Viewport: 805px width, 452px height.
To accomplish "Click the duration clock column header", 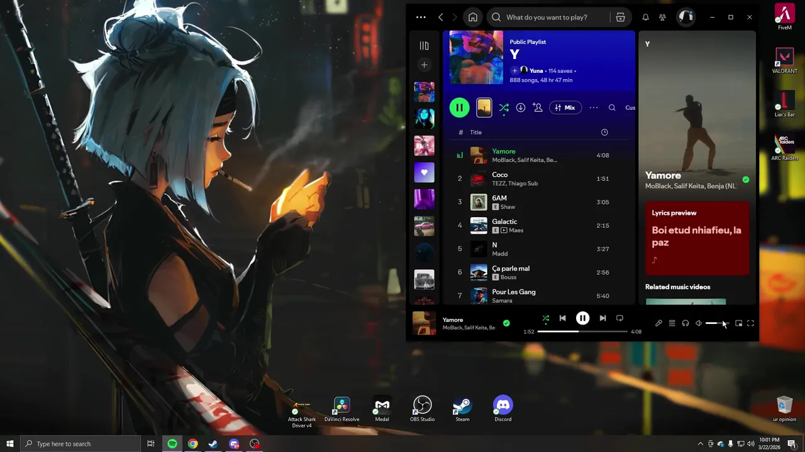I will click(604, 132).
